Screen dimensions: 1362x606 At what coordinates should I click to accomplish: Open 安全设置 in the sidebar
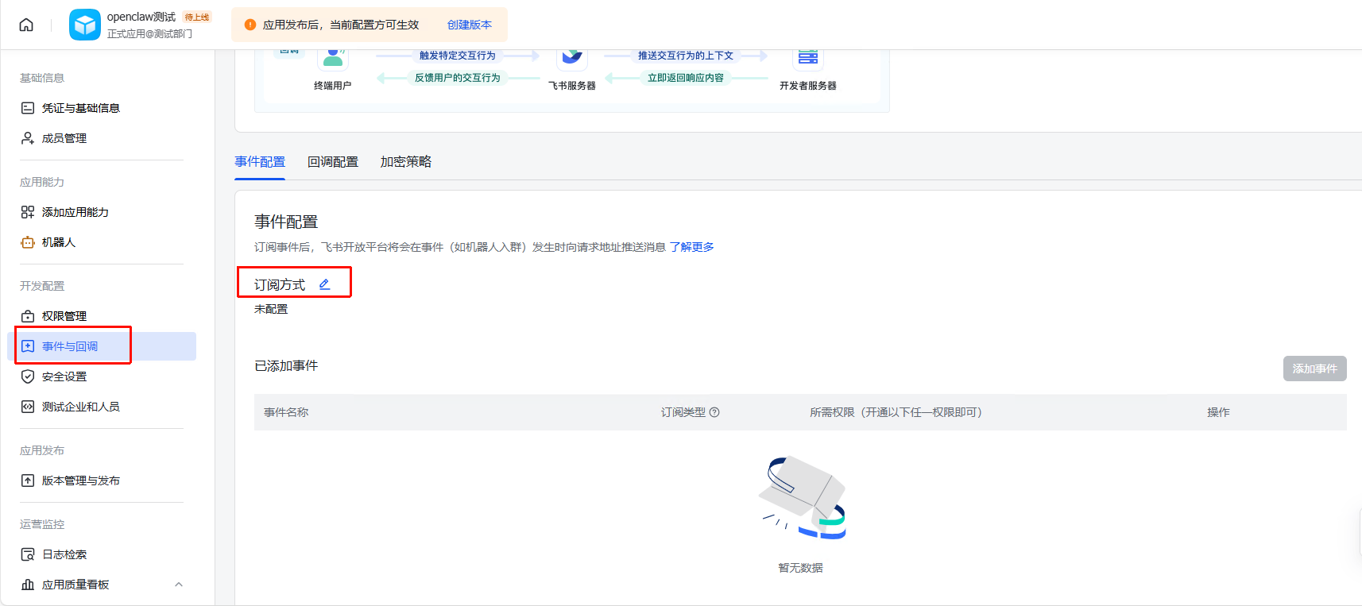tap(64, 376)
